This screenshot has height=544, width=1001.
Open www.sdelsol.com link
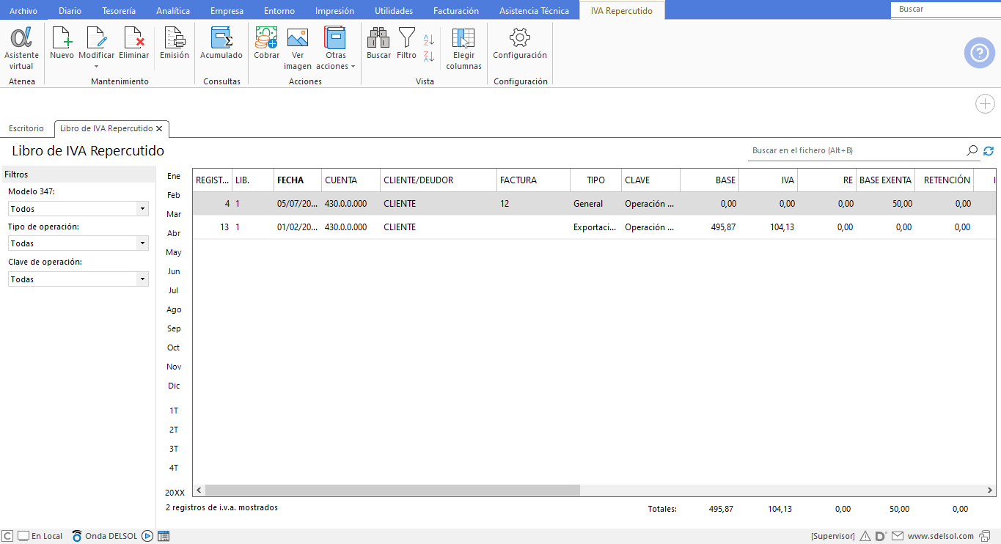click(941, 536)
